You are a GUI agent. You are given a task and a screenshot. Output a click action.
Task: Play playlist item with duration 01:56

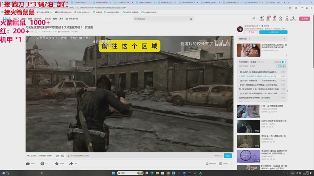[x=262, y=72]
